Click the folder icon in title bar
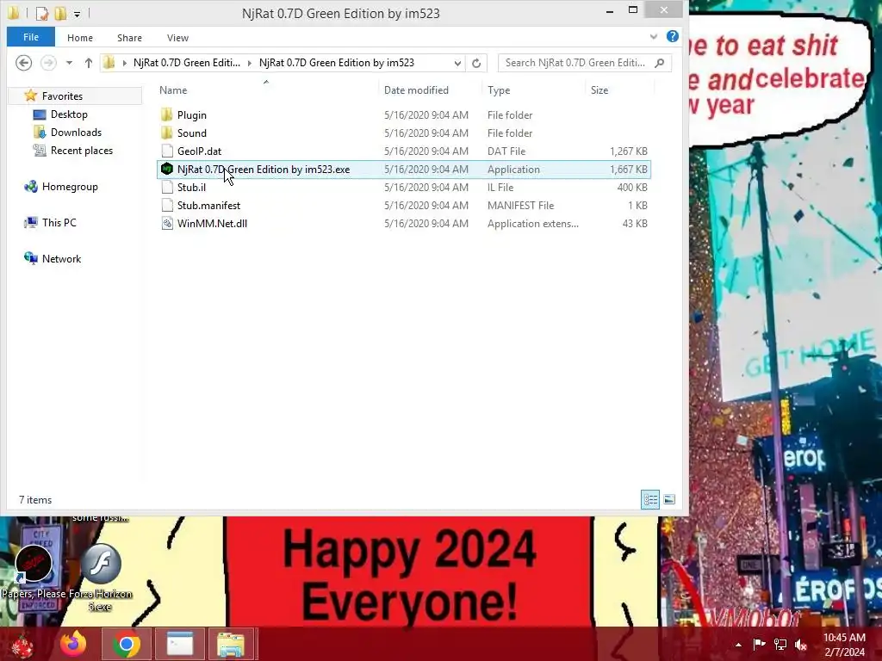This screenshot has width=882, height=661. (x=13, y=12)
